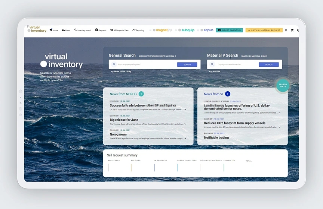Open Inventory search from the navbar
The image size is (323, 209).
click(83, 30)
